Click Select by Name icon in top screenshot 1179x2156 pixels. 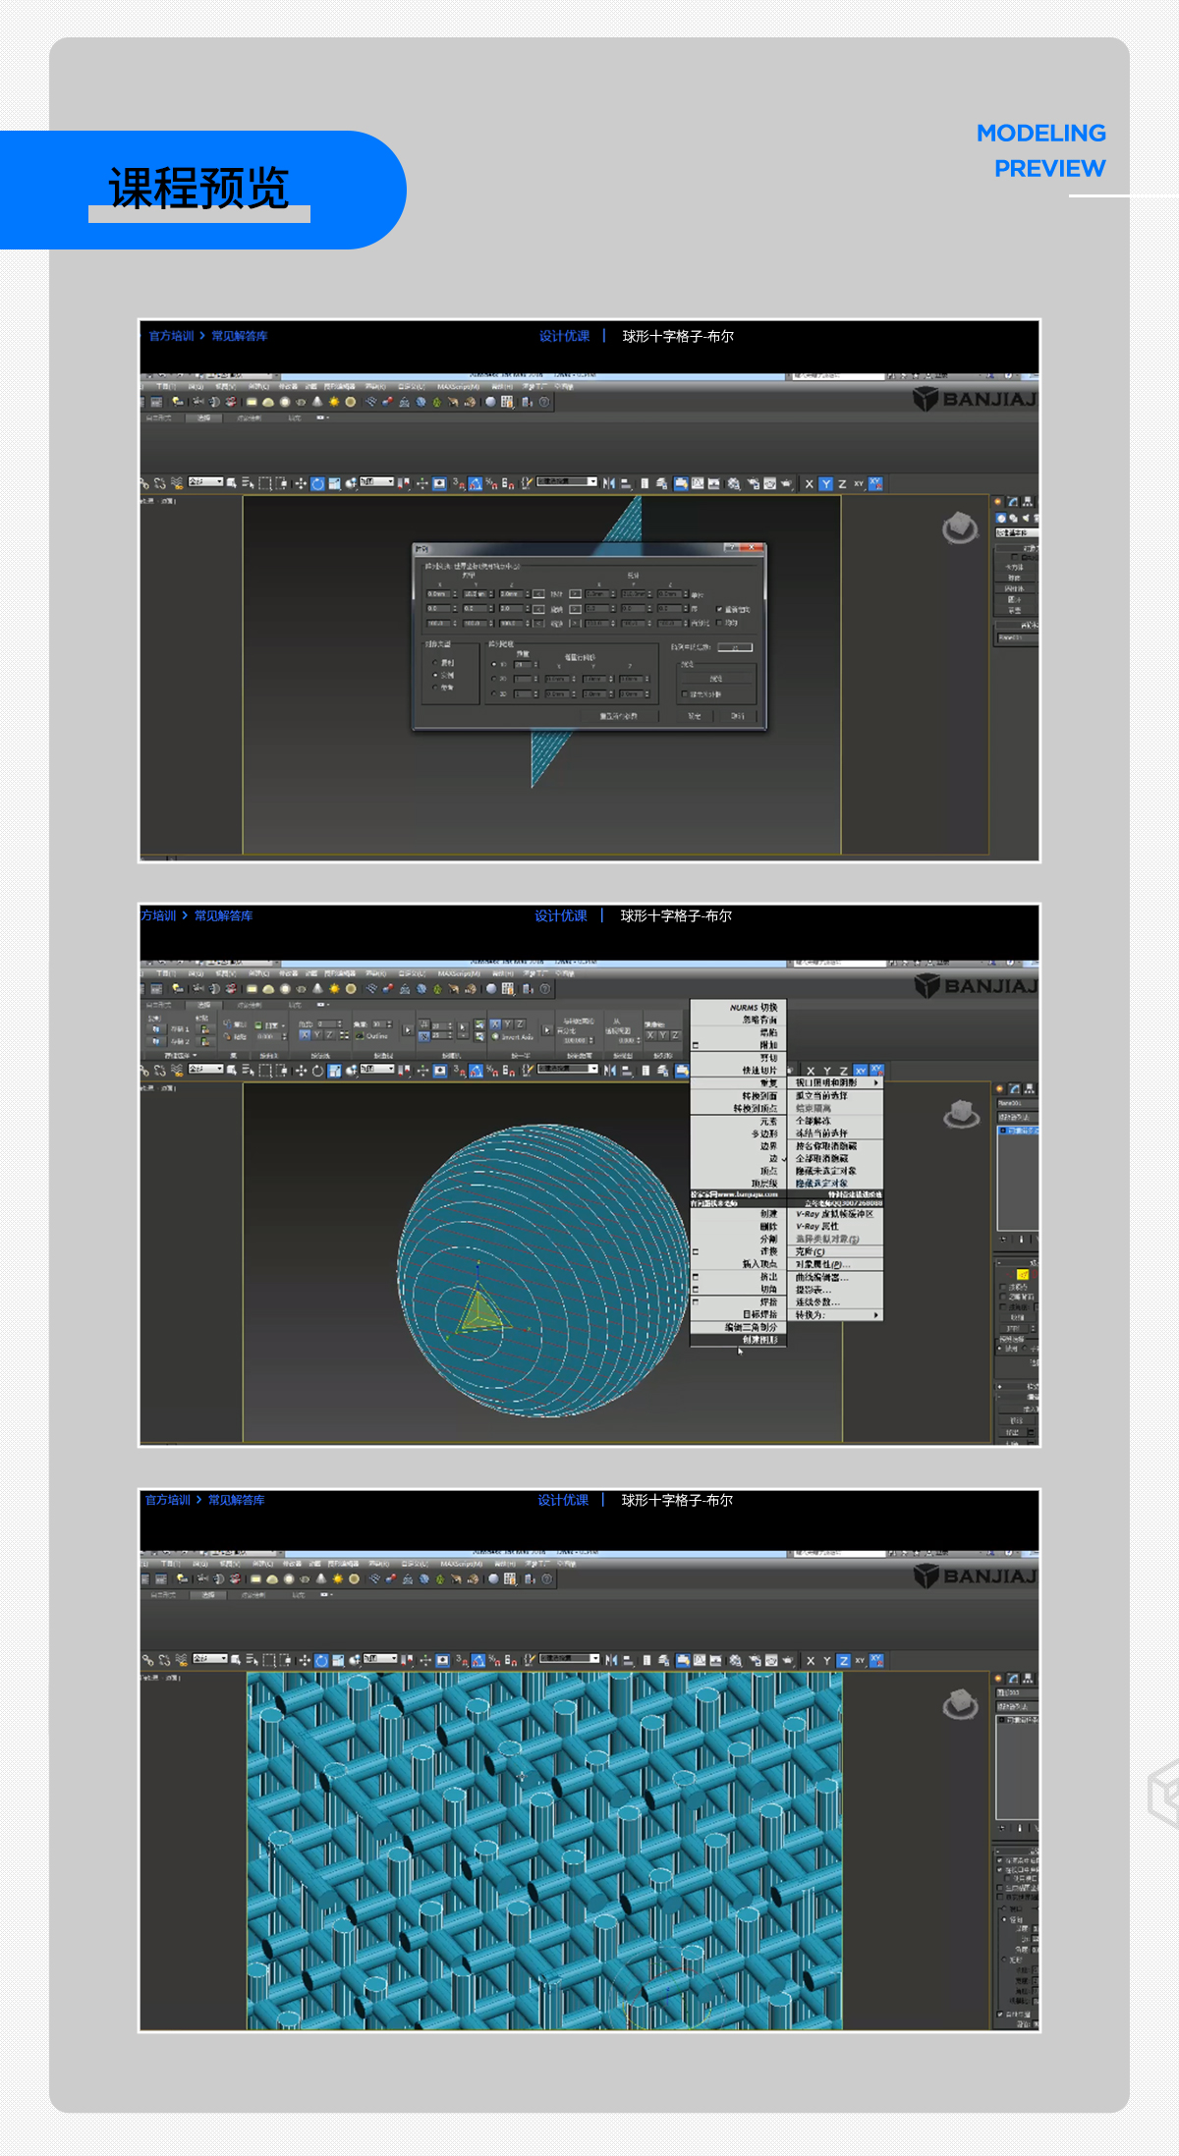[248, 483]
